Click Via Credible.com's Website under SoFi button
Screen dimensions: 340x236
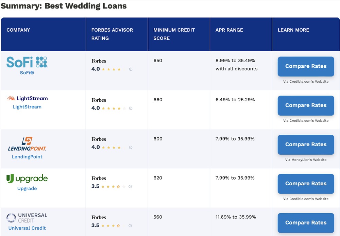click(x=306, y=82)
